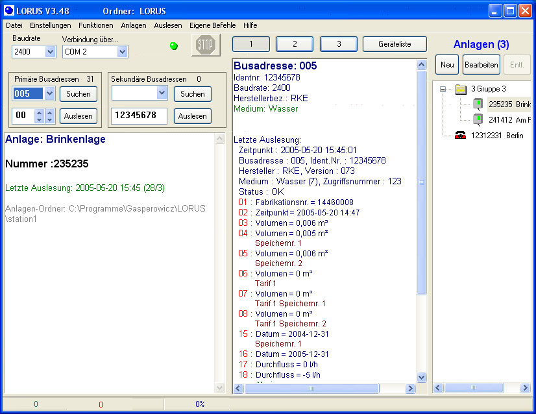Click the green connection status indicator
536x414 pixels.
[173, 45]
